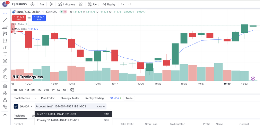Viewport: 260px width, 125px height.
Task: Open the Strategy Tester tab
Action: tap(70, 98)
